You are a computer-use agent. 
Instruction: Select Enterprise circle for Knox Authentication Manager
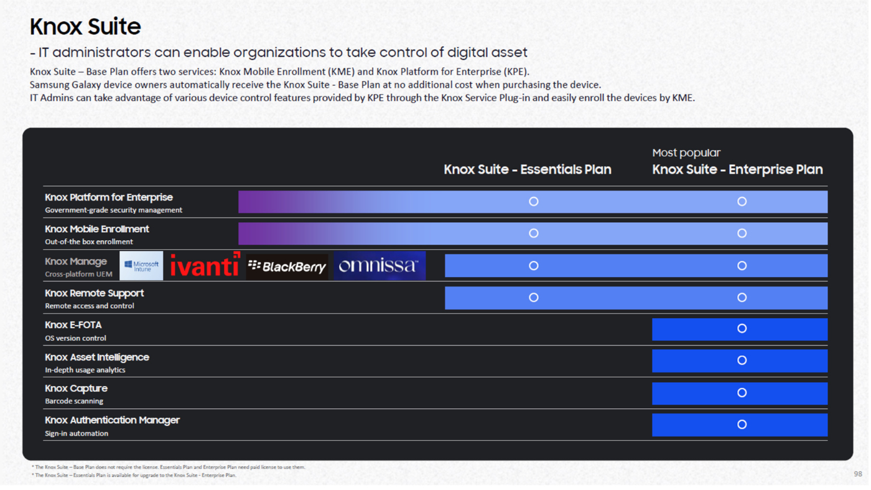click(742, 425)
